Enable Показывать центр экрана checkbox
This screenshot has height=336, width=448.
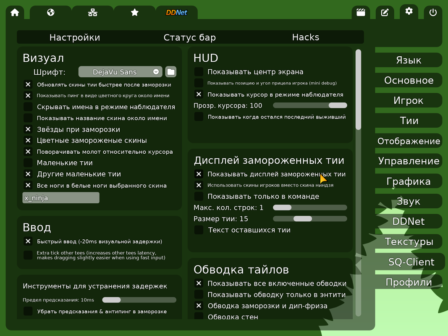(199, 72)
